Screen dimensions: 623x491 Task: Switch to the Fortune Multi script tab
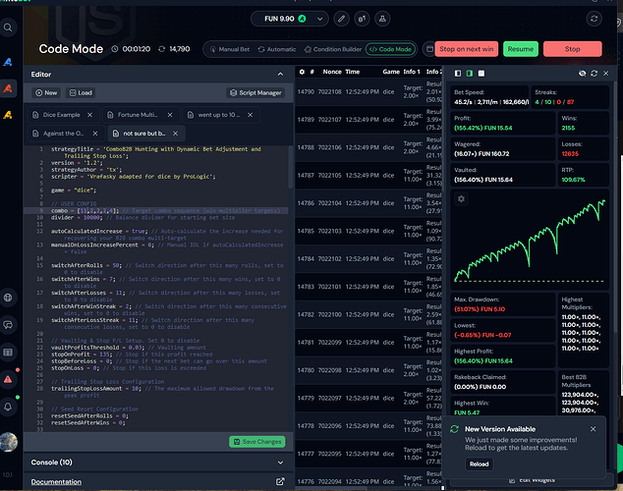(x=138, y=115)
